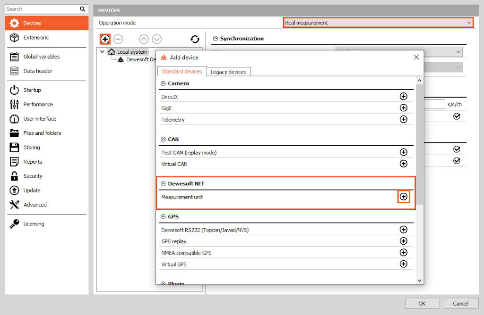
Task: Close the Add device dialog
Action: click(416, 57)
